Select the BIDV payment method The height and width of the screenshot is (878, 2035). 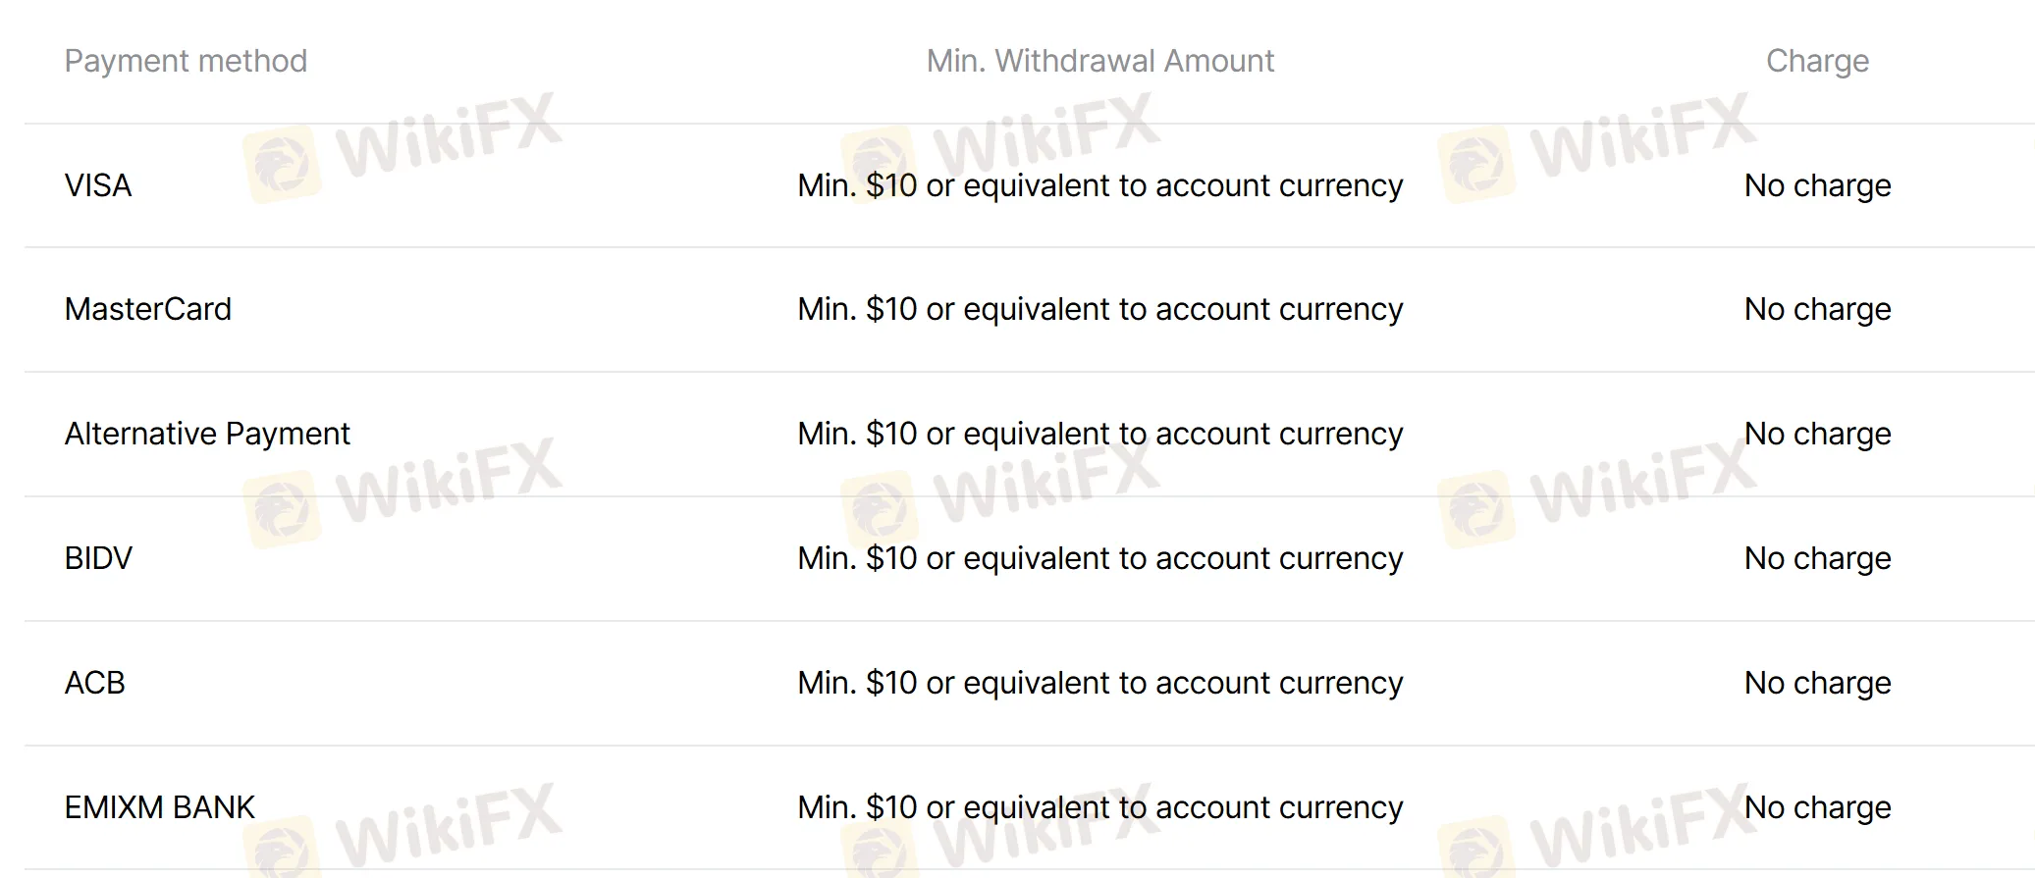click(98, 558)
